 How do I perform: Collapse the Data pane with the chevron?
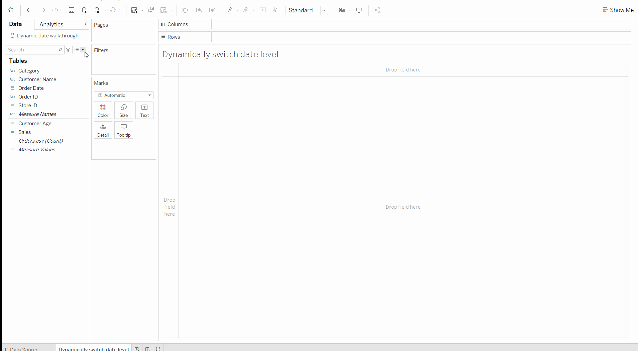click(x=85, y=24)
